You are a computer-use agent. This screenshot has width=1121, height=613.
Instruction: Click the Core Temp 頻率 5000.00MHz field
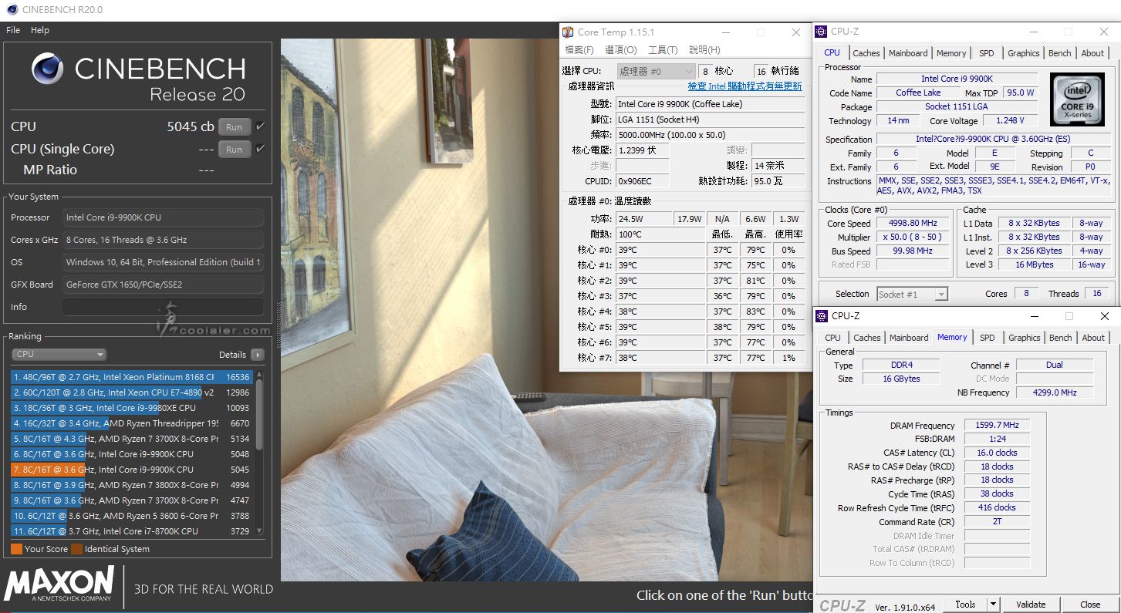click(x=709, y=135)
